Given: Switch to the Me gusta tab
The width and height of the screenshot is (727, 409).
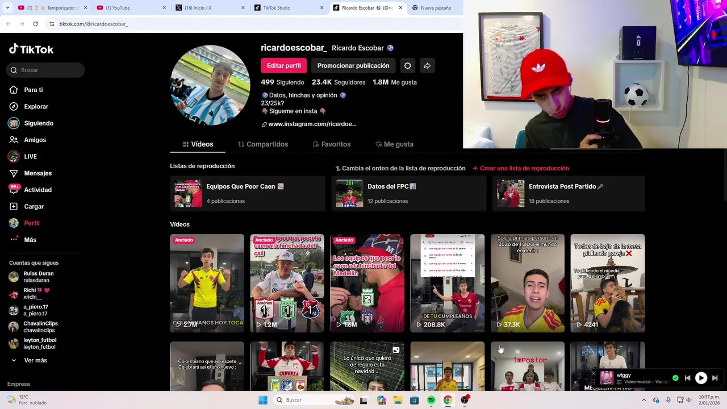Looking at the screenshot, I should coord(394,144).
